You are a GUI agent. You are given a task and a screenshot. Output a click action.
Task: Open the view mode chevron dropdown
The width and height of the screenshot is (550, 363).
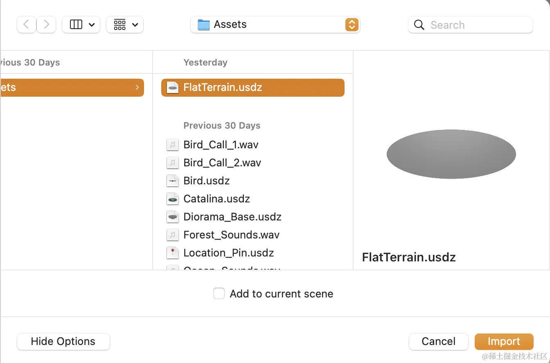tap(92, 25)
